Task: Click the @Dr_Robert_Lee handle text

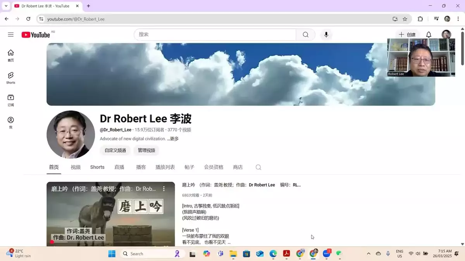Action: [x=115, y=130]
